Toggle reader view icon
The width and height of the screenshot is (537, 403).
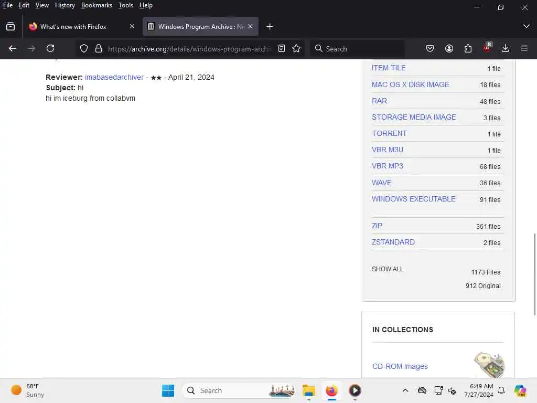pos(282,49)
